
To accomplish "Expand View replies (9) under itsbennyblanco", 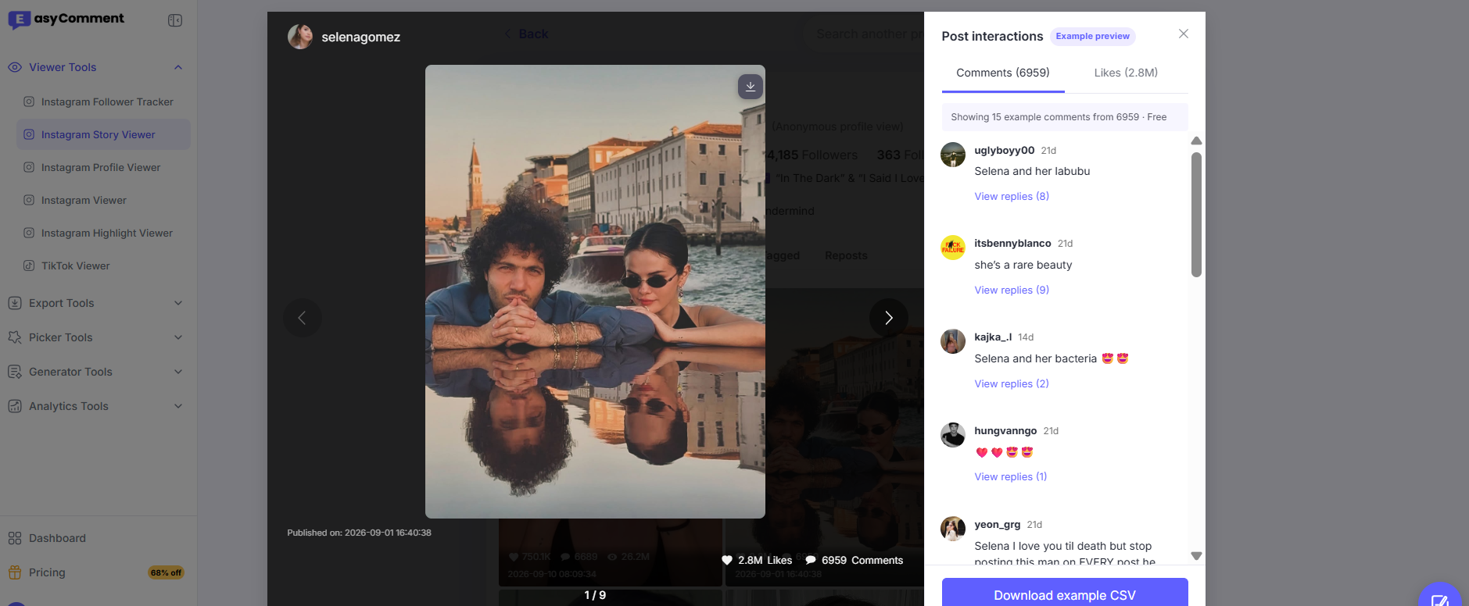I will [1012, 290].
